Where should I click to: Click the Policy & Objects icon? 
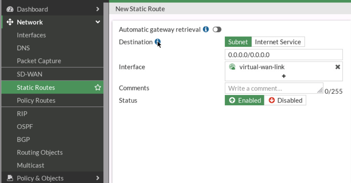10,178
